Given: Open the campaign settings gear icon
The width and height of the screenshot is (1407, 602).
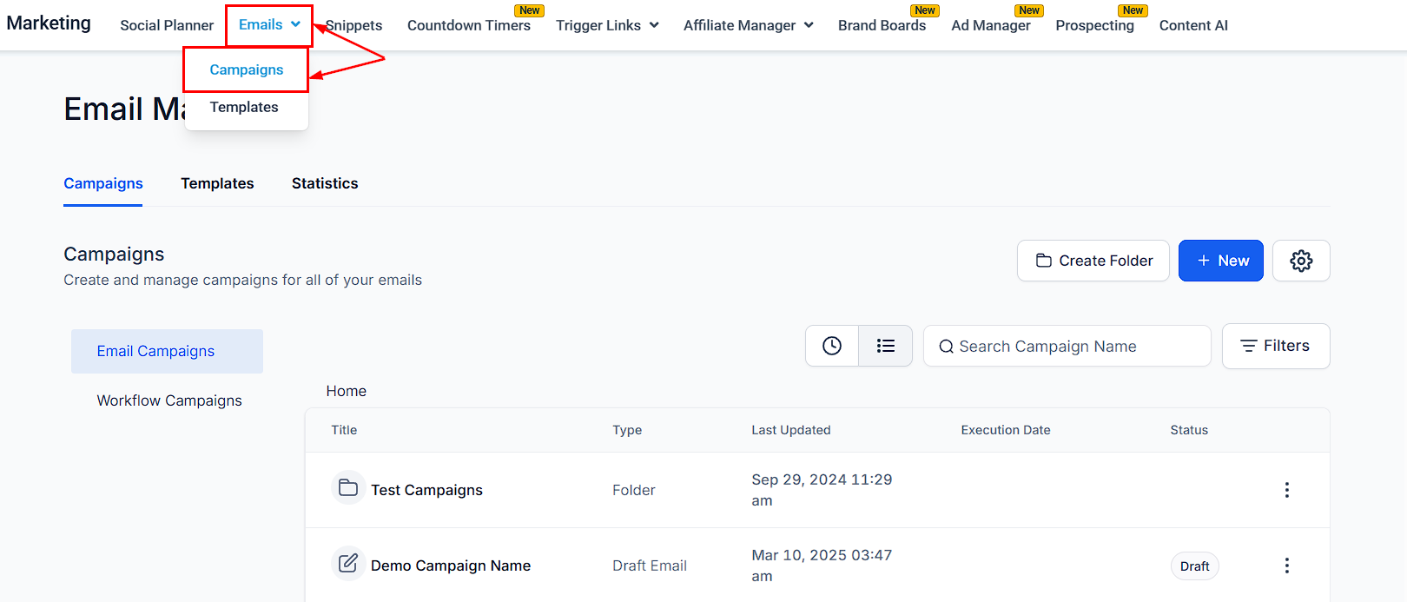Looking at the screenshot, I should (x=1300, y=261).
